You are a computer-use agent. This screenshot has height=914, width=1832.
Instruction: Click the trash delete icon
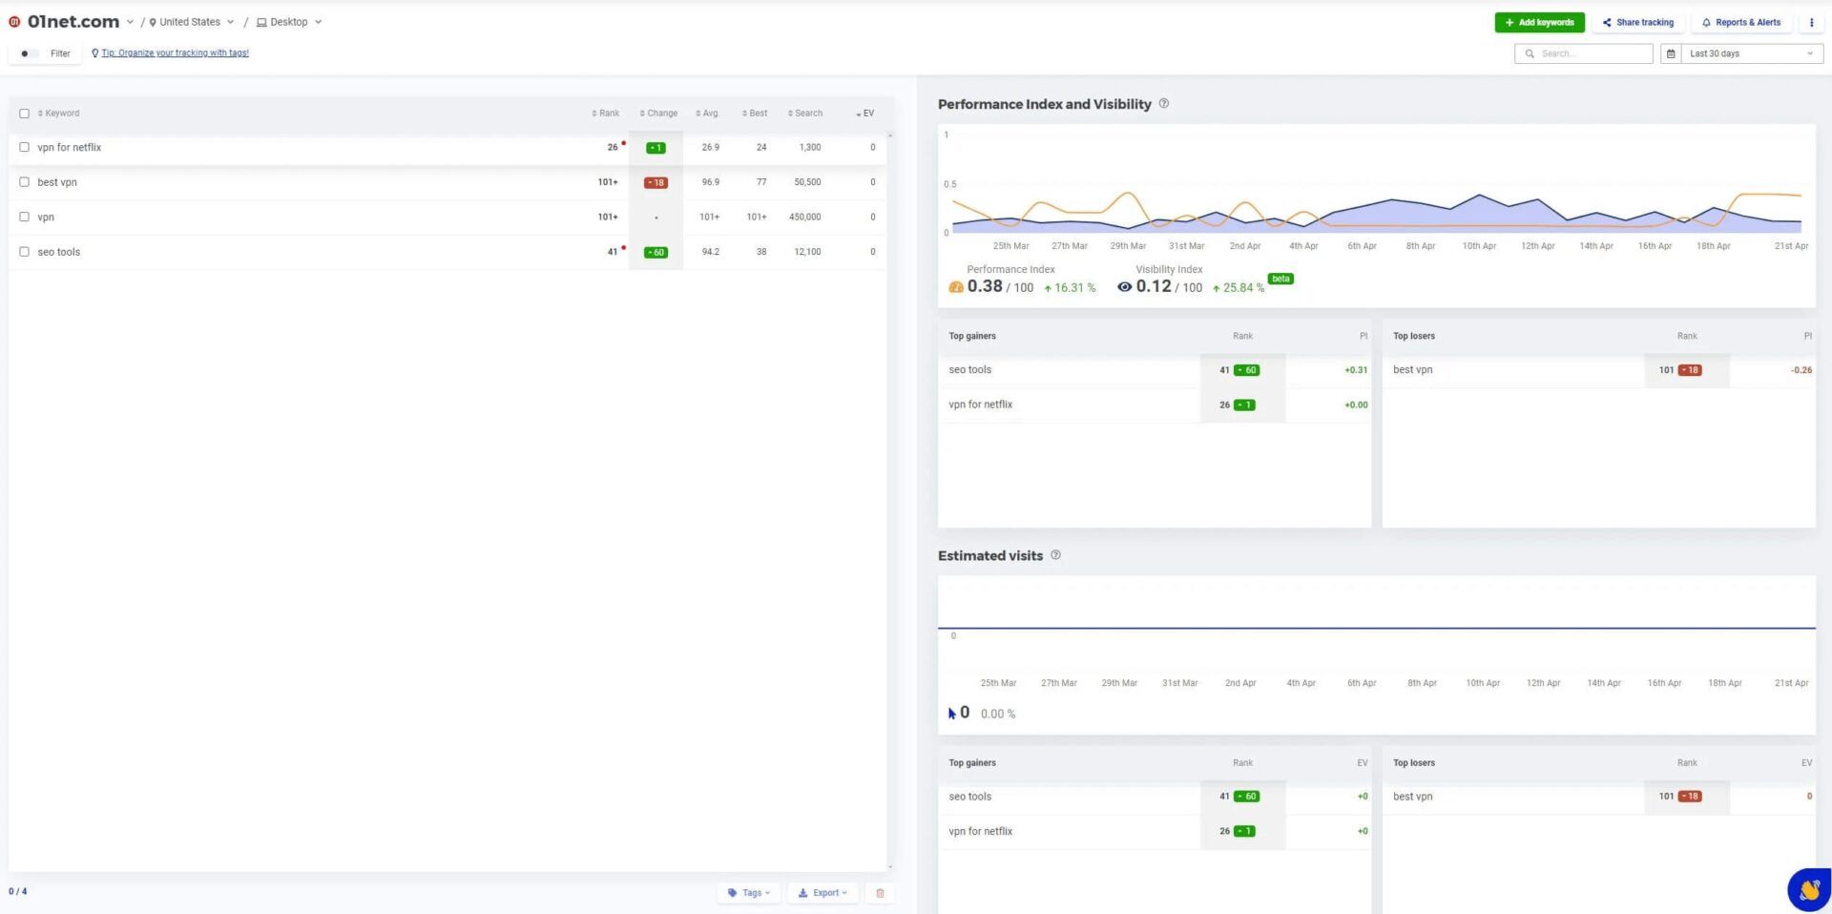click(x=880, y=893)
